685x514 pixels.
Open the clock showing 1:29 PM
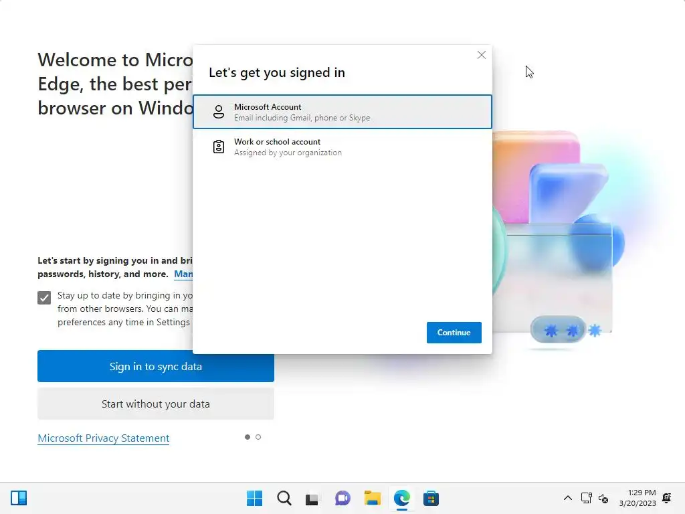pos(638,498)
